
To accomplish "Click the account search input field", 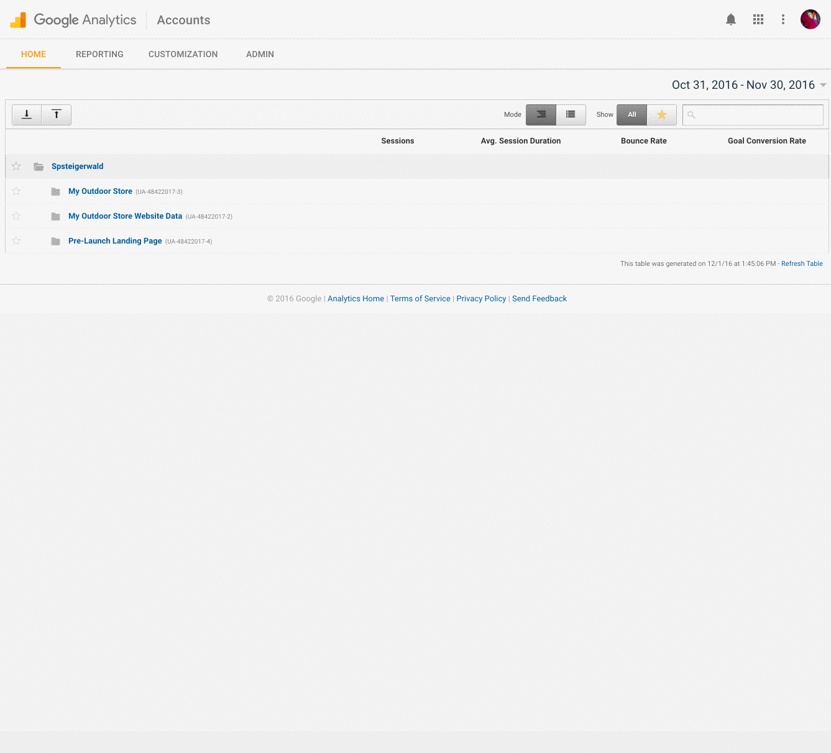I will point(753,115).
